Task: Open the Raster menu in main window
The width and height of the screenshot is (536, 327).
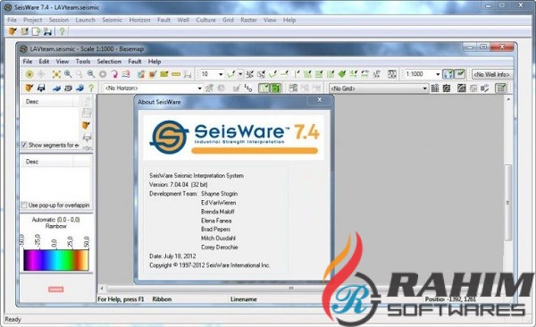Action: coord(248,20)
